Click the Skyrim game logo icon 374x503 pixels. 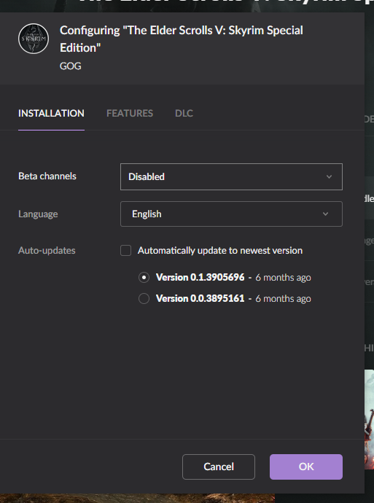coord(34,39)
